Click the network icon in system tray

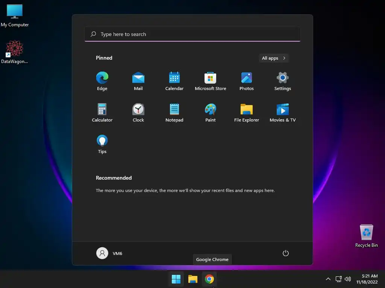(339, 279)
